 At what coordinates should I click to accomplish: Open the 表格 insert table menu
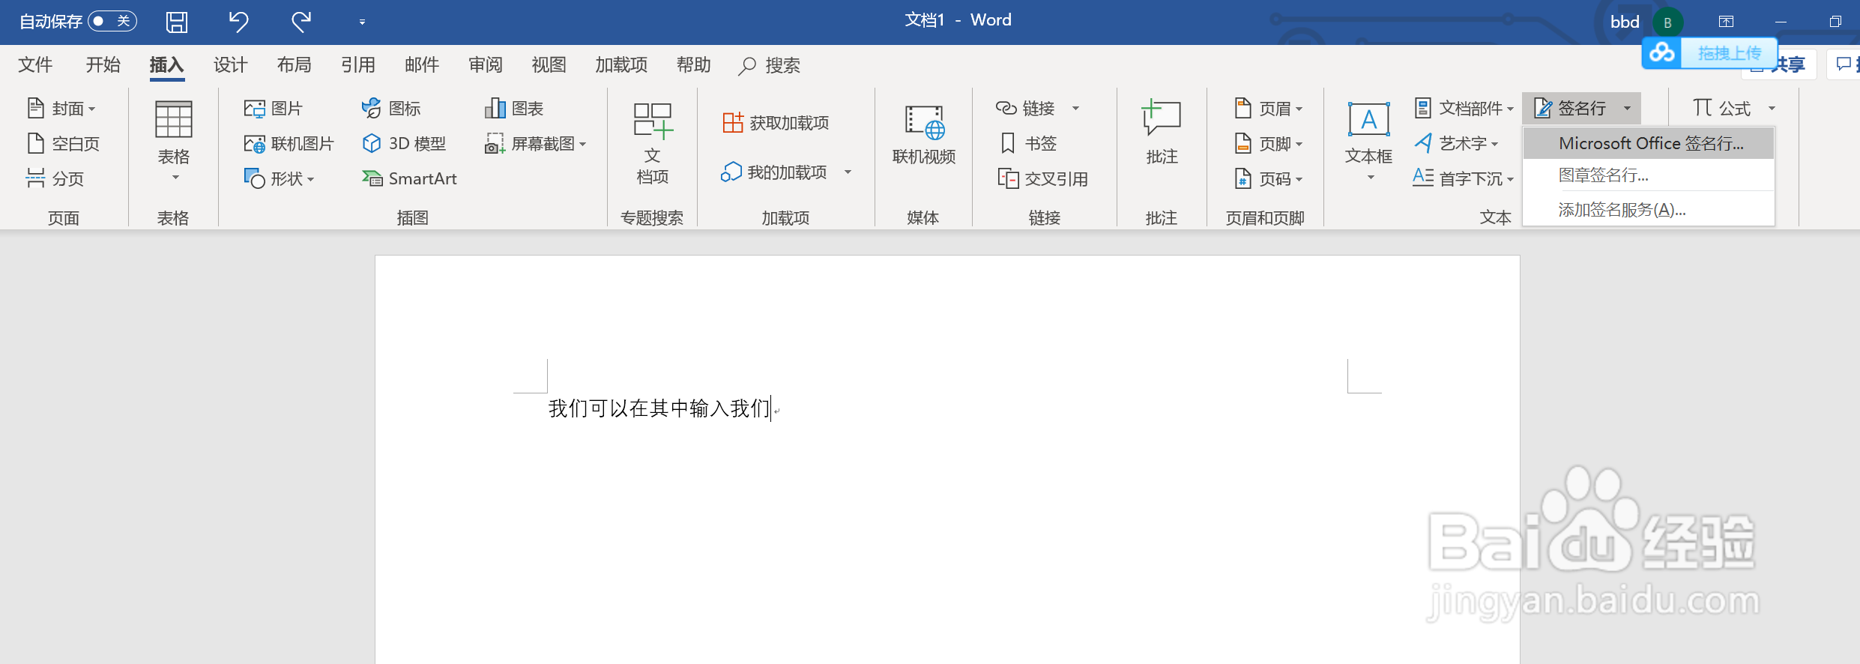[174, 142]
